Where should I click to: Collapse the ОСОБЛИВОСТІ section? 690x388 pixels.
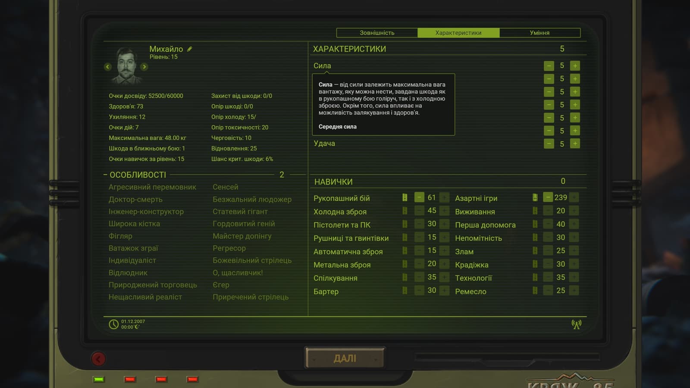105,175
